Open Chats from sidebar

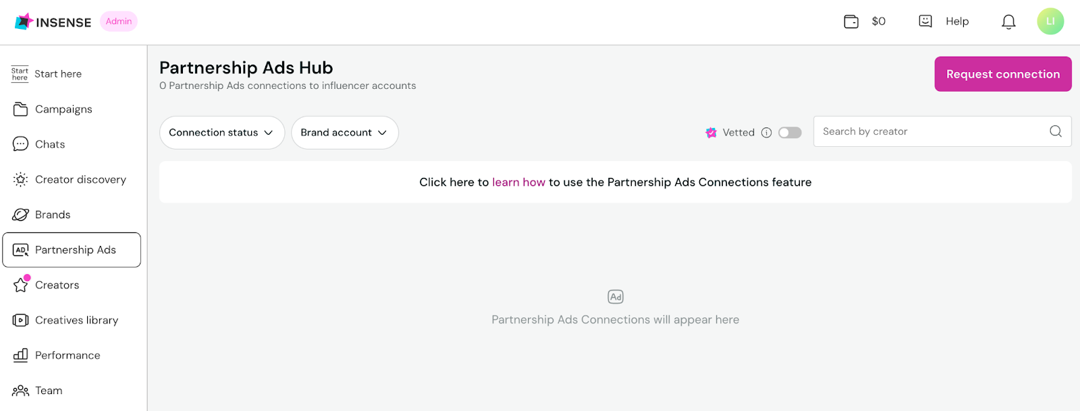pos(50,144)
